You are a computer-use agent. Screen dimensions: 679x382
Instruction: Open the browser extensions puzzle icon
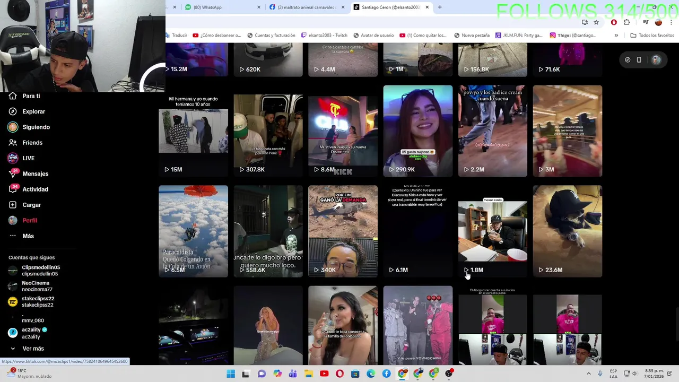pos(627,22)
